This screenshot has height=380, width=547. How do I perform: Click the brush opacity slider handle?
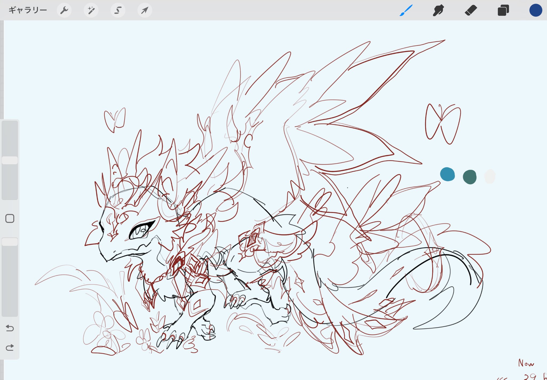click(x=10, y=242)
